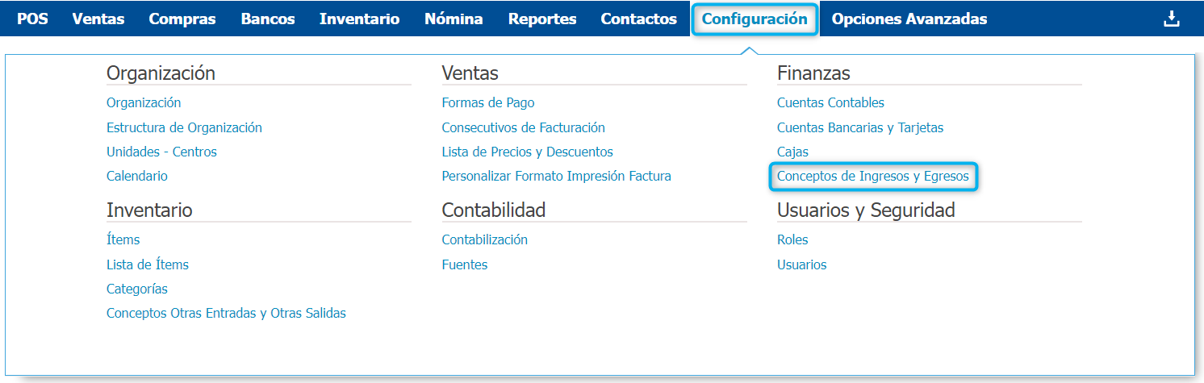Open the Inventario menu
The height and width of the screenshot is (383, 1204).
click(x=359, y=19)
